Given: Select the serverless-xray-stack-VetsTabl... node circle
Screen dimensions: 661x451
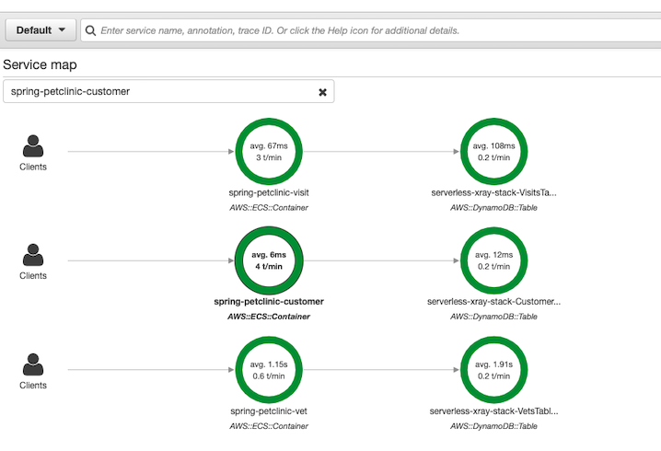Looking at the screenshot, I should (494, 370).
